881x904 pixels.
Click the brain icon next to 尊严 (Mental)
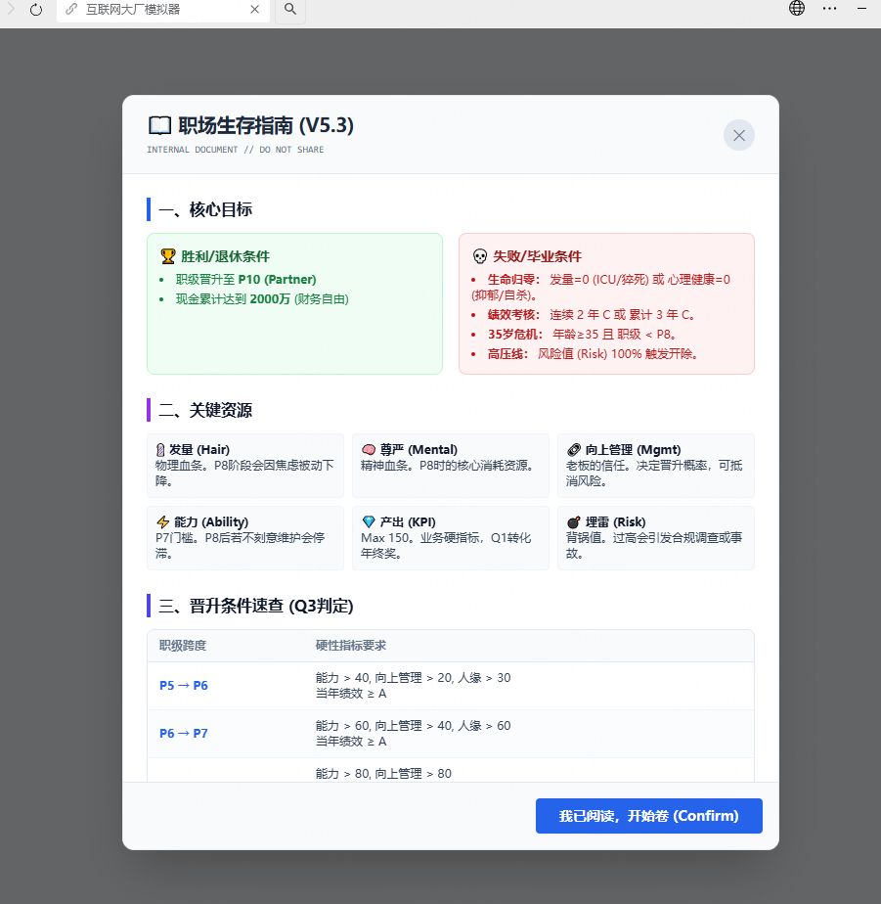369,450
